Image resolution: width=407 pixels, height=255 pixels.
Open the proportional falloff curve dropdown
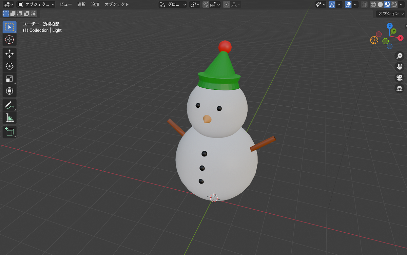(236, 4)
